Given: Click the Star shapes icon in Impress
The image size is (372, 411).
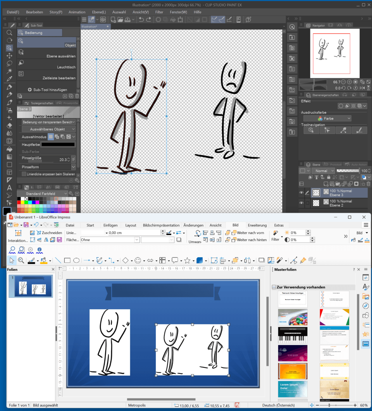Looking at the screenshot, I should pos(187,260).
